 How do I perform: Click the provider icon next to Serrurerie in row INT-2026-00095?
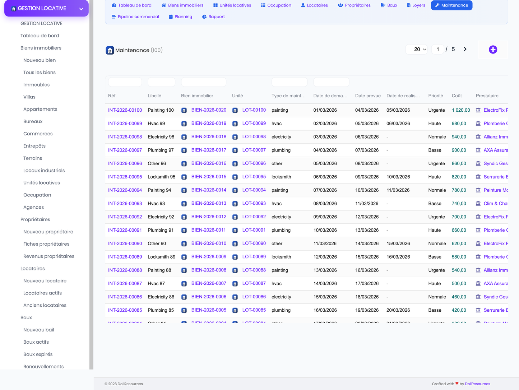(478, 177)
